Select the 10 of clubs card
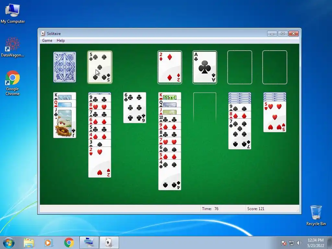Image resolution: width=332 pixels, height=249 pixels. 170,118
